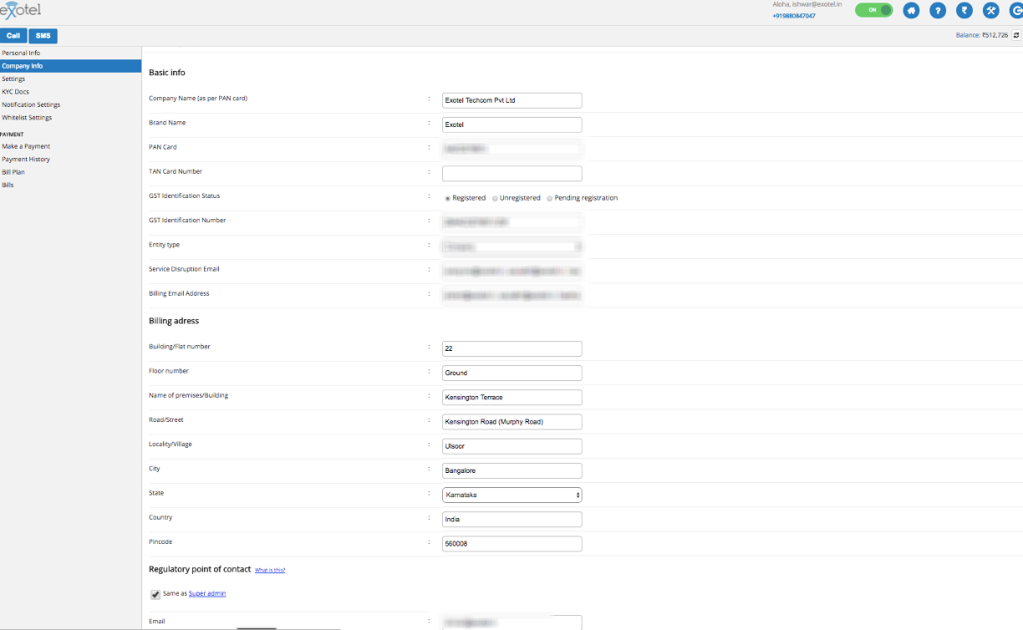The width and height of the screenshot is (1023, 630).
Task: Click the Service Disruption Email field
Action: click(511, 272)
